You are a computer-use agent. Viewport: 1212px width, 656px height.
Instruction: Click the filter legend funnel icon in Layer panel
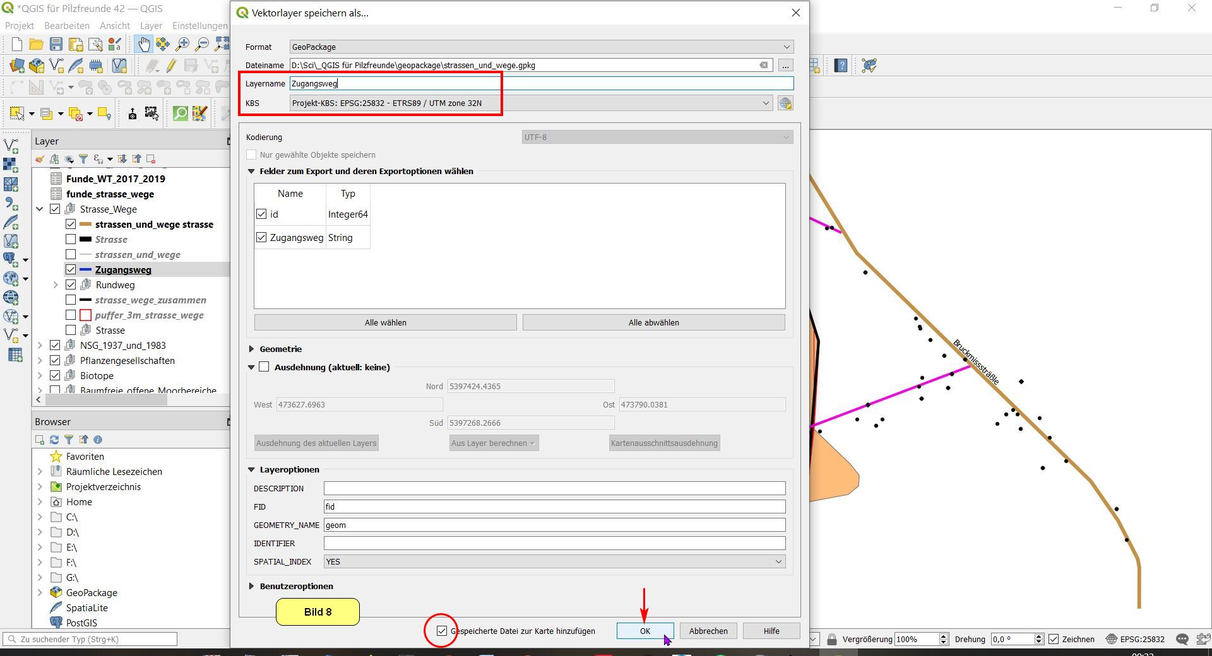coord(83,159)
